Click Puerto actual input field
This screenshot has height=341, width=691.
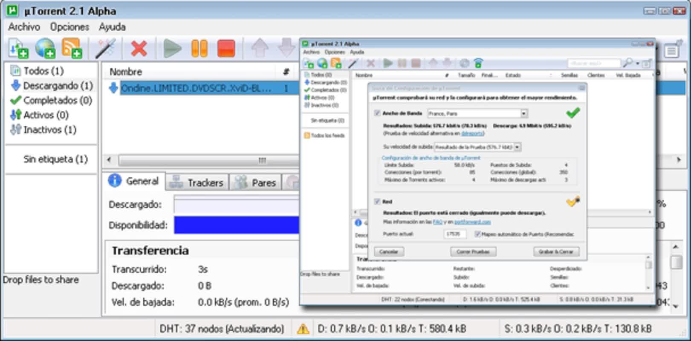(x=454, y=234)
